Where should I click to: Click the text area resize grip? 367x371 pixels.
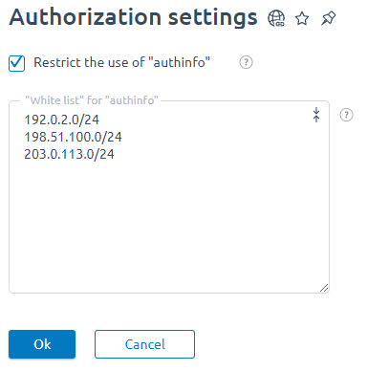pos(324,288)
